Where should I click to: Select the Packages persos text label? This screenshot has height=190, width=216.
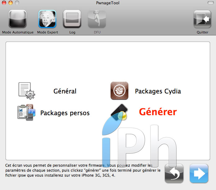tap(65, 113)
